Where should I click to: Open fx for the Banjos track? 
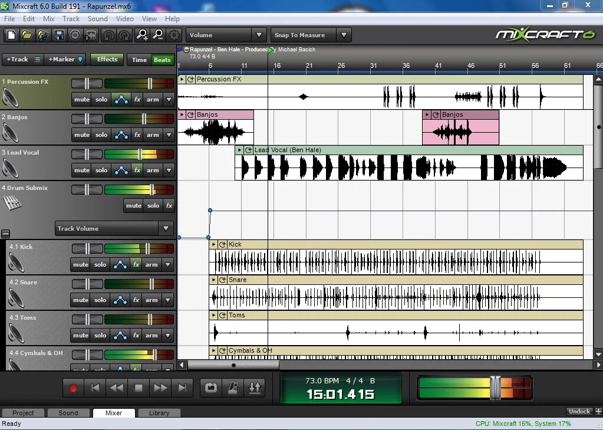point(137,134)
